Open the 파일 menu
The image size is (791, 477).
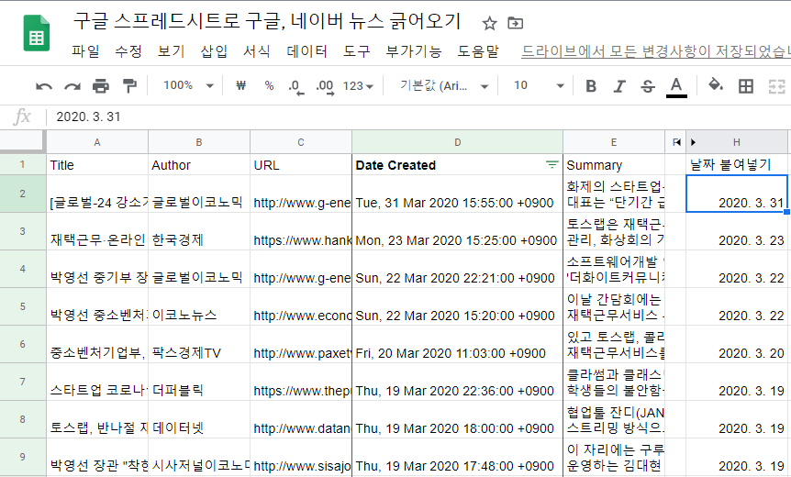(x=85, y=51)
